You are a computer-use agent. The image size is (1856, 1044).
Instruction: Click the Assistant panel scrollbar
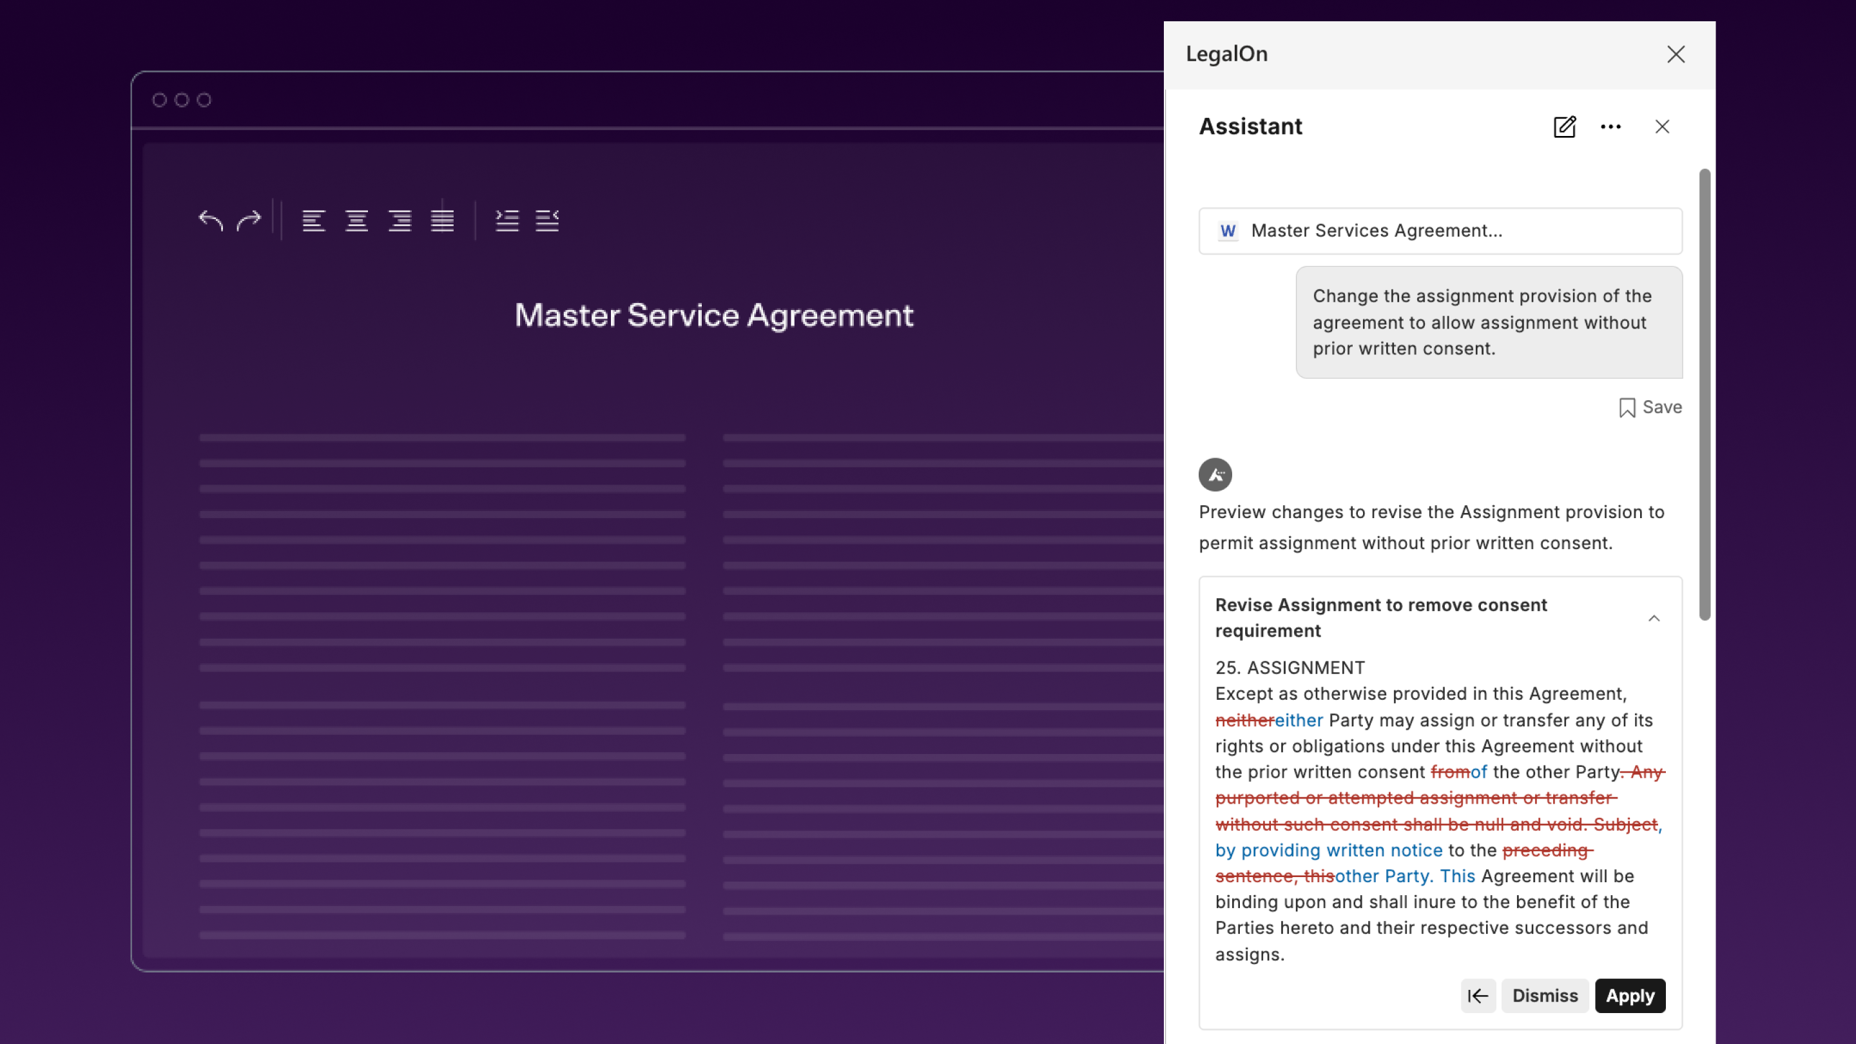tap(1704, 393)
